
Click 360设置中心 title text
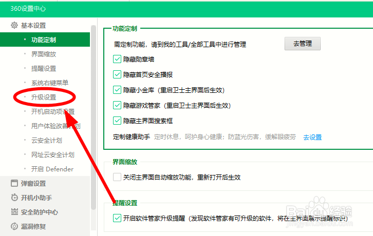(28, 9)
